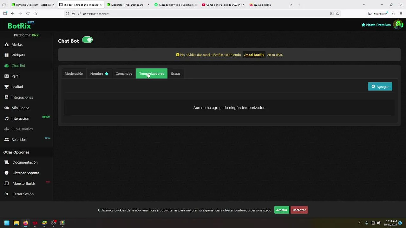Image resolution: width=406 pixels, height=228 pixels.
Task: Reject cookies with Rechazar button
Action: tap(299, 210)
